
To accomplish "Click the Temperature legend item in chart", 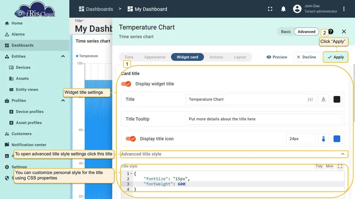I will pyautogui.click(x=87, y=56).
